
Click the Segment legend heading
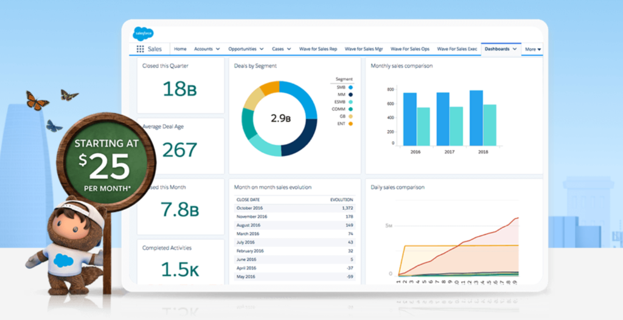click(344, 79)
